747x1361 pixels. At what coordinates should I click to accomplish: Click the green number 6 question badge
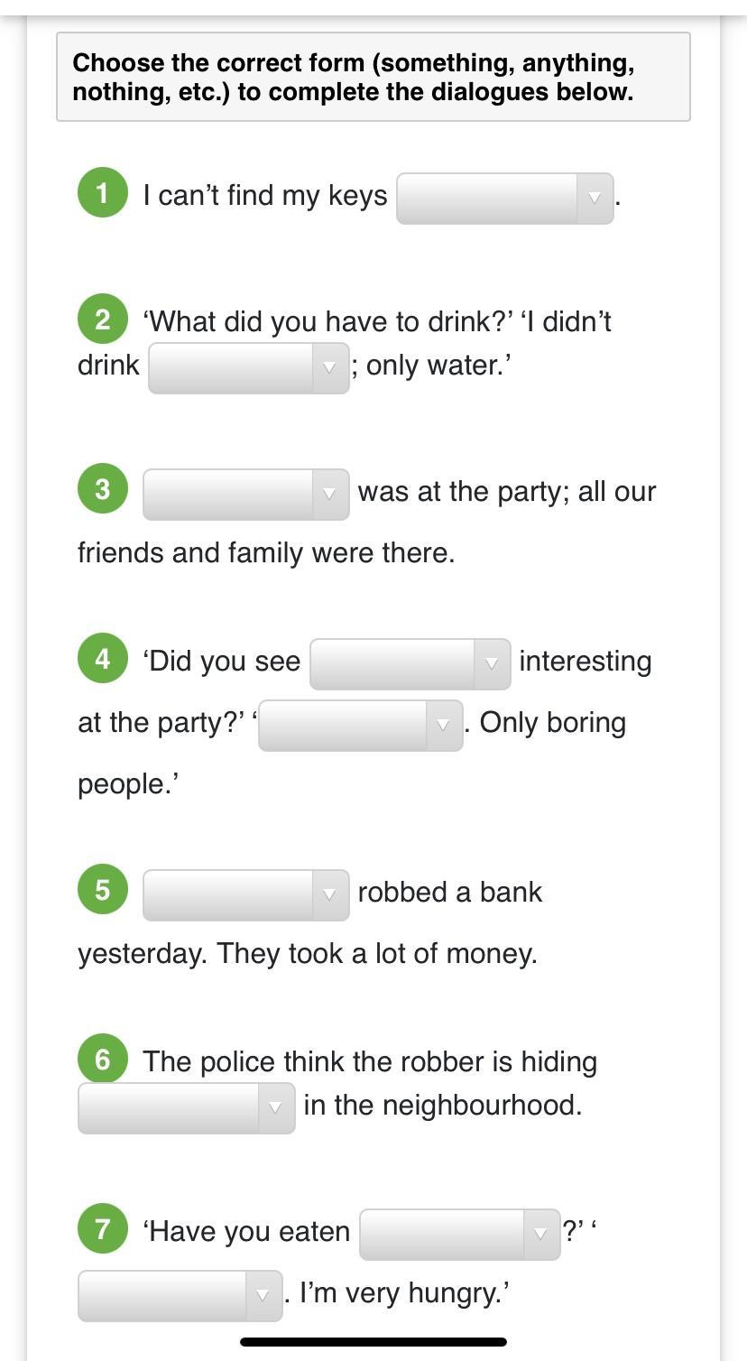point(103,1059)
